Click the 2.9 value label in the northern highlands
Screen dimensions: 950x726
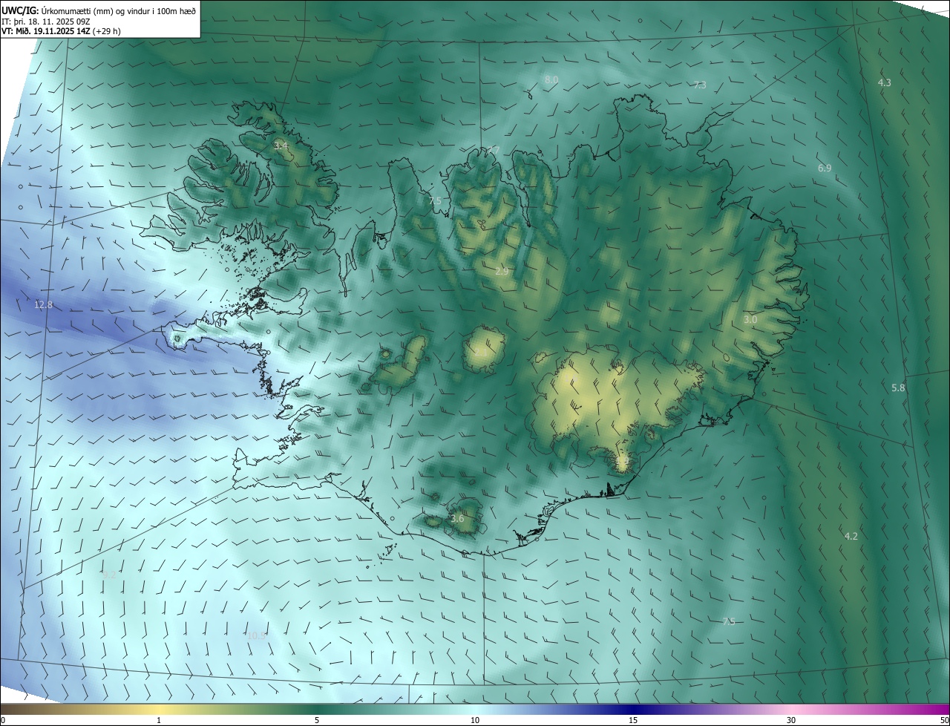click(502, 272)
